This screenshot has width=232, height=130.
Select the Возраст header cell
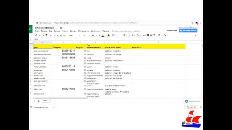coord(80,46)
